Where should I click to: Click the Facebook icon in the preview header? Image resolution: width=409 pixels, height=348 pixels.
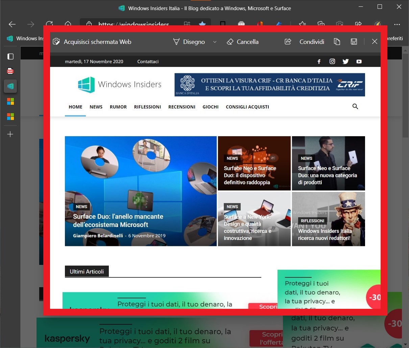tap(319, 61)
